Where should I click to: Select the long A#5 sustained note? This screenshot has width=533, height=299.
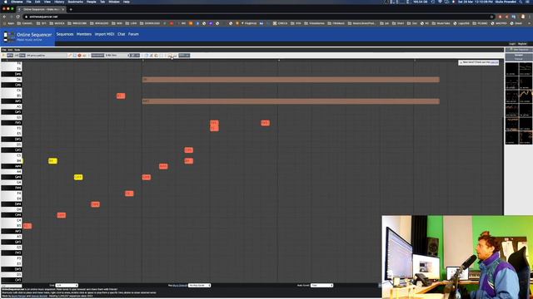point(291,101)
